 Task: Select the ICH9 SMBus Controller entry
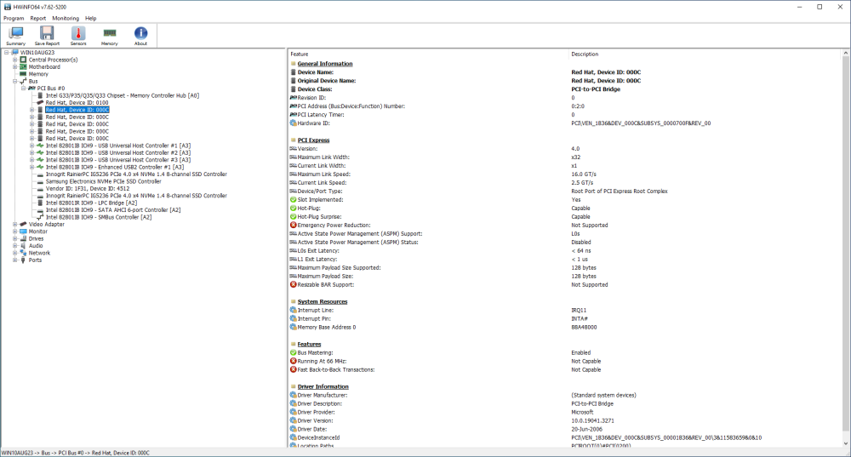pos(98,217)
